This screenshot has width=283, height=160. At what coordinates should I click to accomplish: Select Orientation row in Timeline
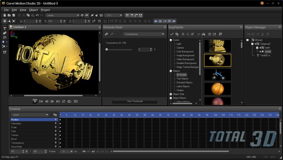click(x=34, y=123)
